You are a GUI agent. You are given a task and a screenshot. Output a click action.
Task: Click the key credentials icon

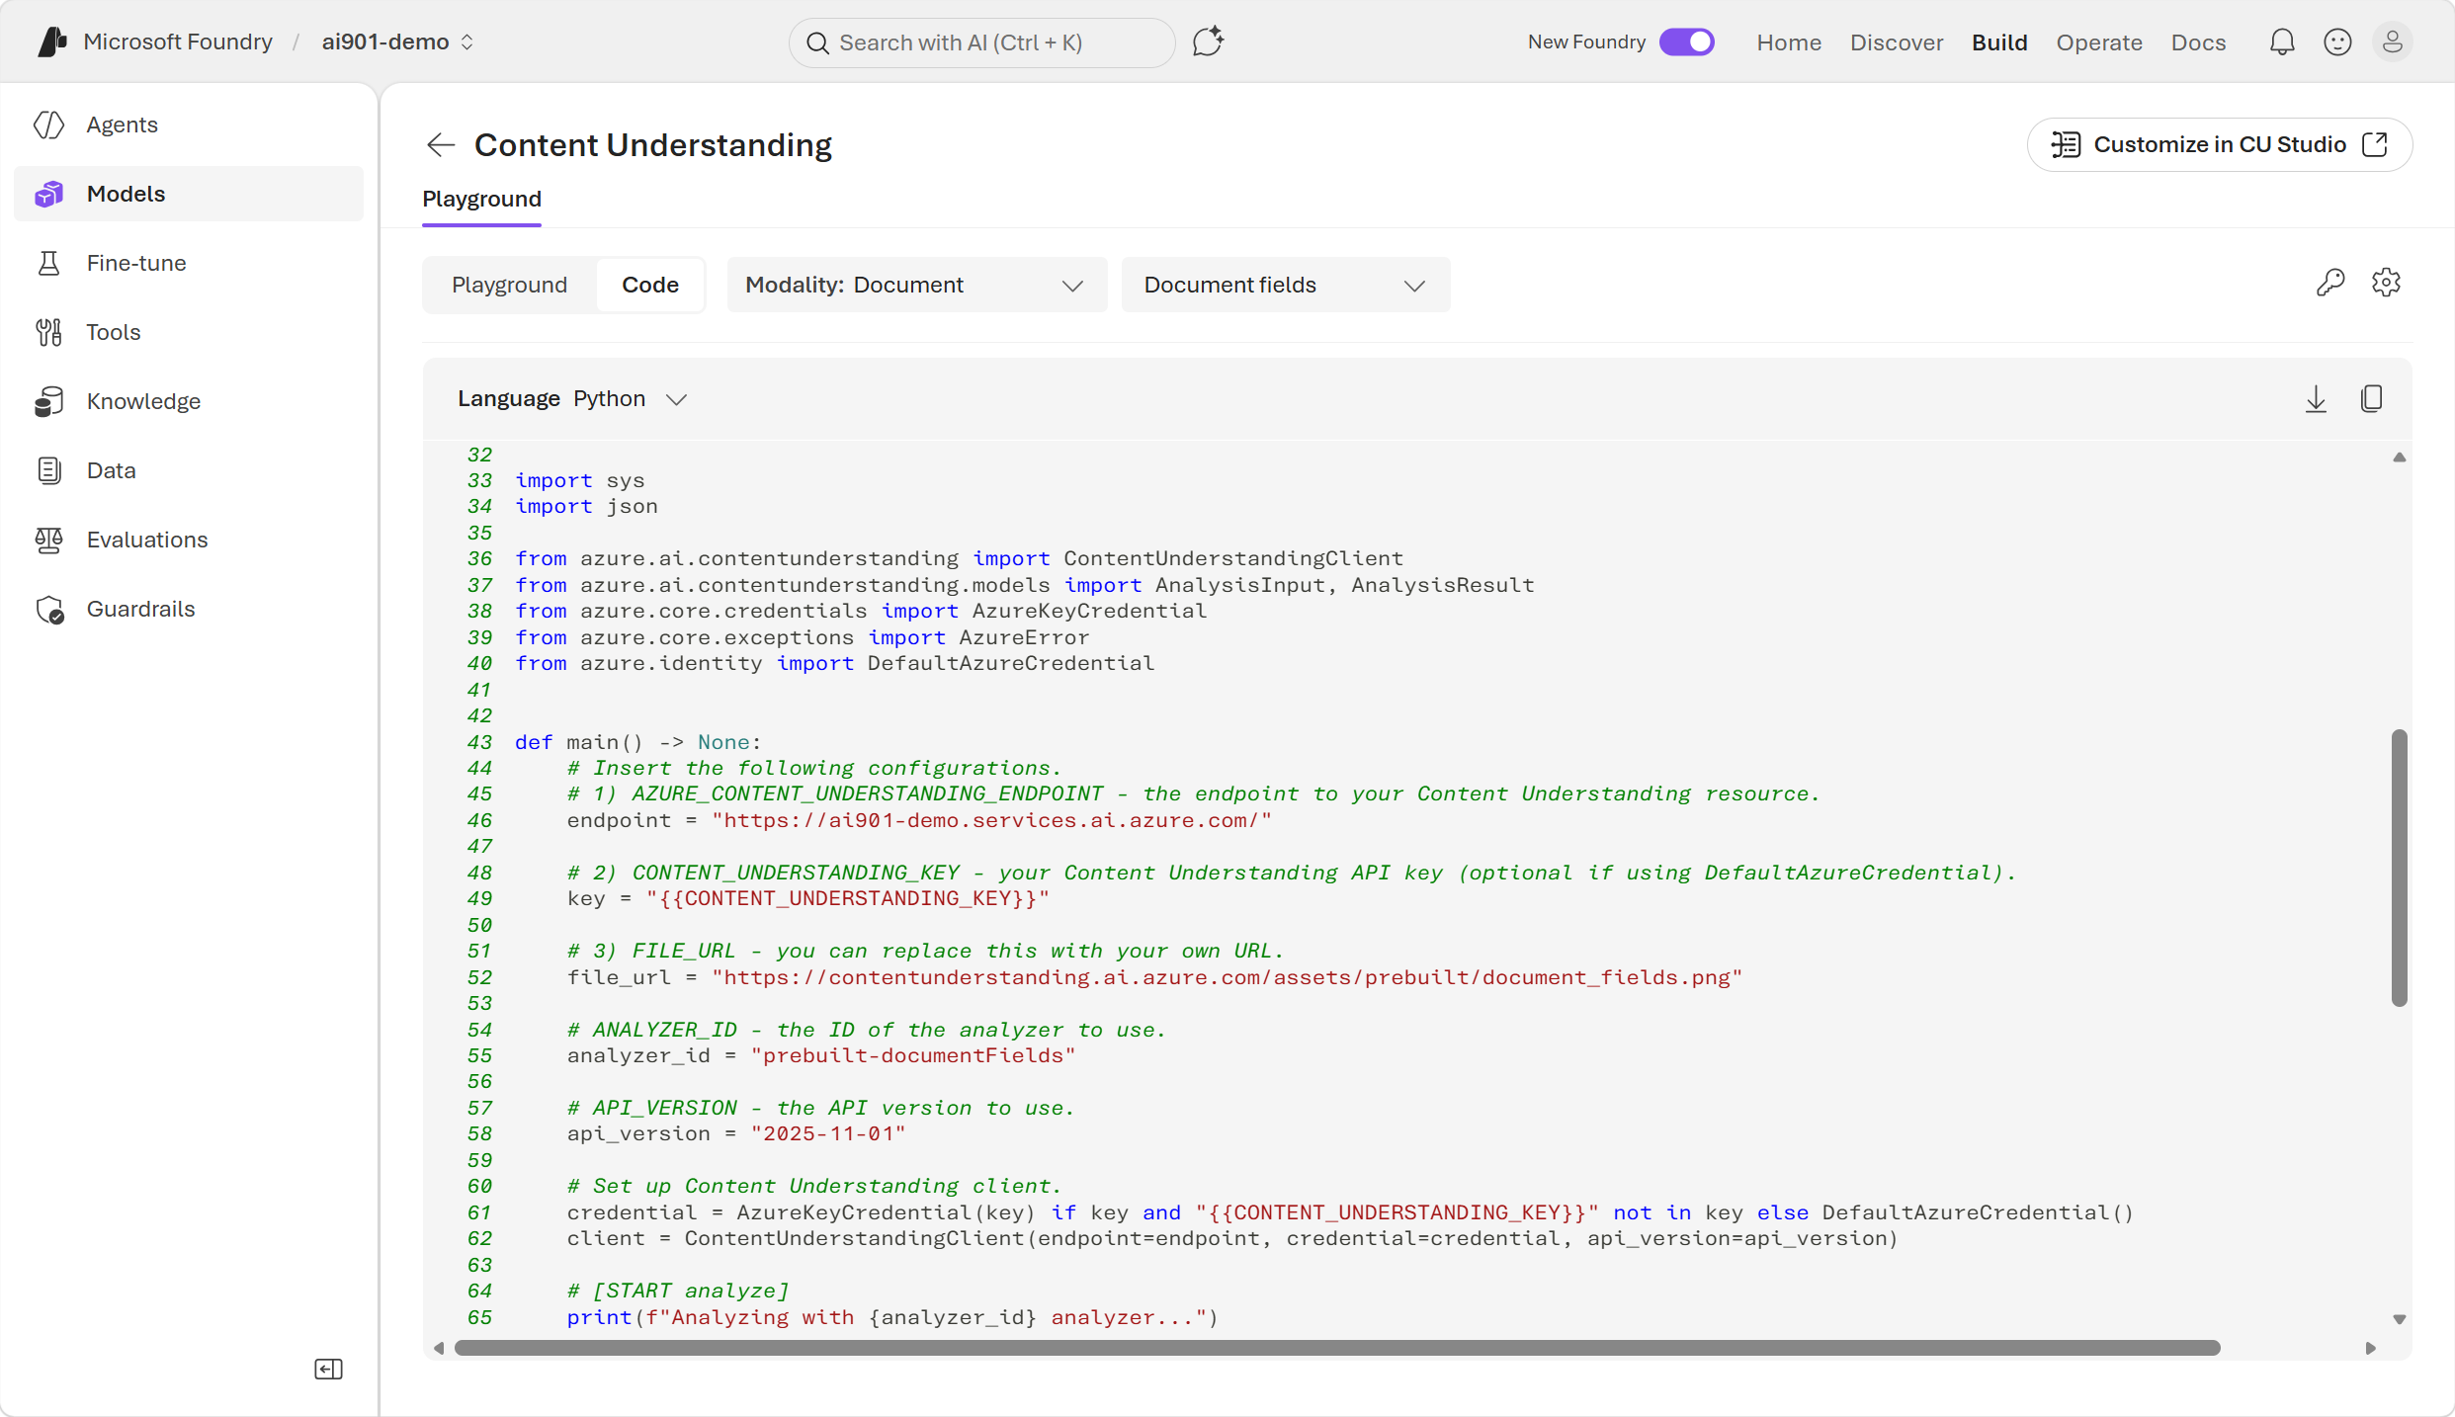click(x=2330, y=283)
